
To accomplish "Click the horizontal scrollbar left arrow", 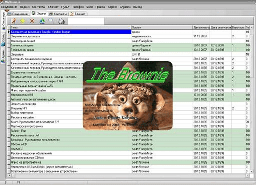I will (x=9, y=175).
